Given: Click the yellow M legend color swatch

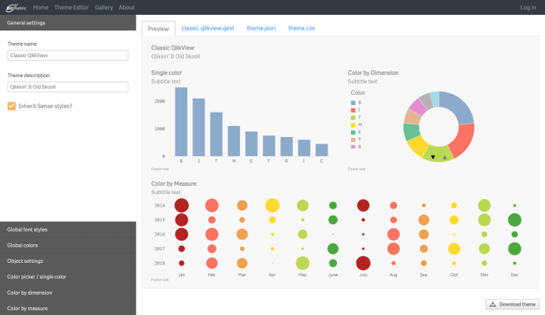Looking at the screenshot, I should [353, 125].
